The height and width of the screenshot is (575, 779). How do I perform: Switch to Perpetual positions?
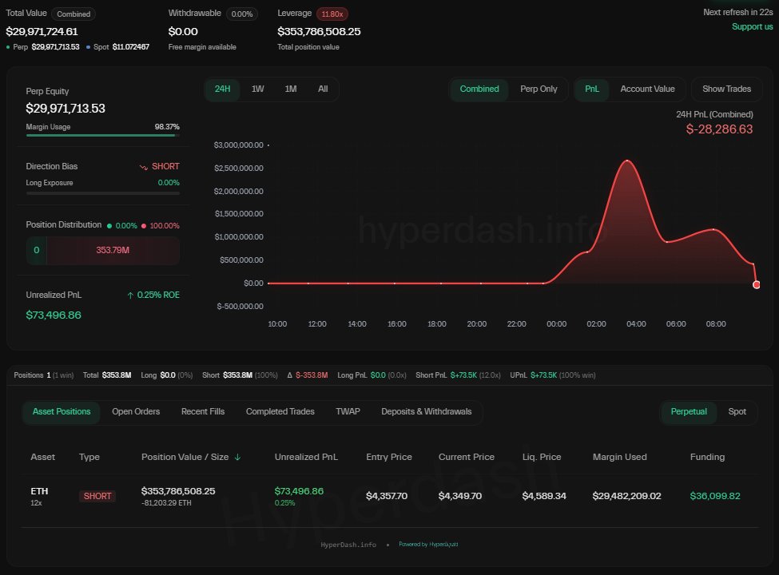689,411
